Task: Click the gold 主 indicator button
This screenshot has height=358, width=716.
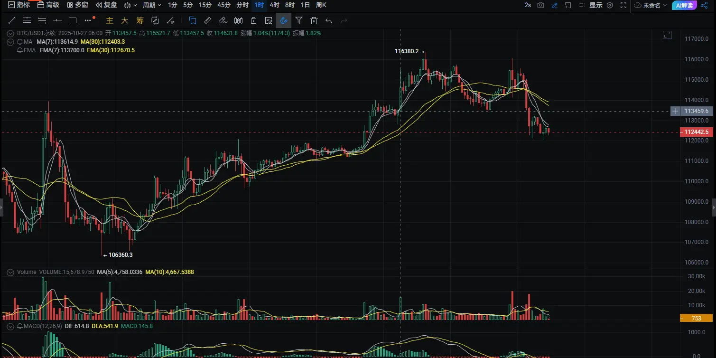Action: (110, 20)
